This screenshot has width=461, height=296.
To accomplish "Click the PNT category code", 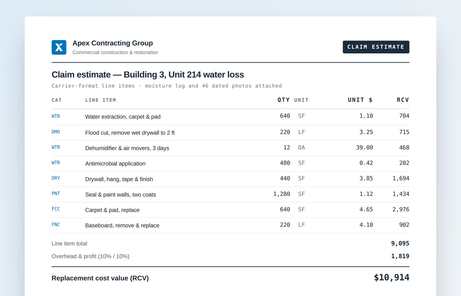I will (x=56, y=194).
